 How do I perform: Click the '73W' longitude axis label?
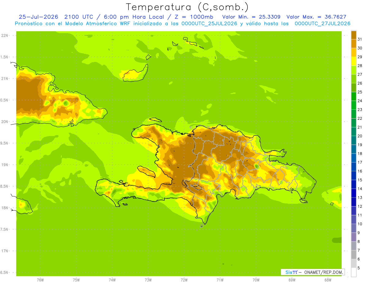click(x=148, y=280)
